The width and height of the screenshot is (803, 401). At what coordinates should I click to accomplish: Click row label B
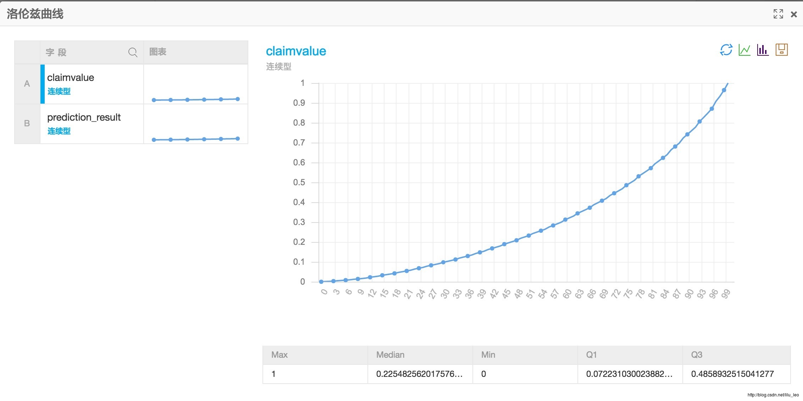(27, 123)
